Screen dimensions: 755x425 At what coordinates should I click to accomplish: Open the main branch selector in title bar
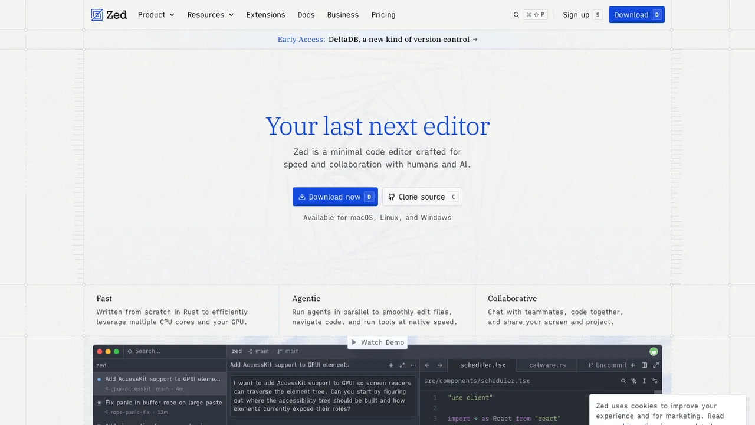tap(258, 351)
